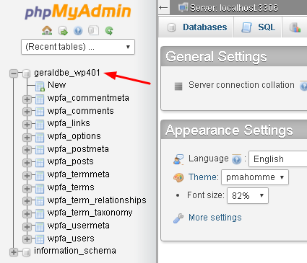This screenshot has width=307, height=263.
Task: Open the phpMyAdmin documentation help icon
Action: [78, 31]
